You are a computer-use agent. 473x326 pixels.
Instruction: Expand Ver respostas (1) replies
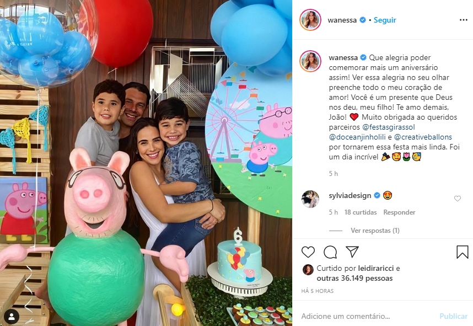pyautogui.click(x=375, y=231)
